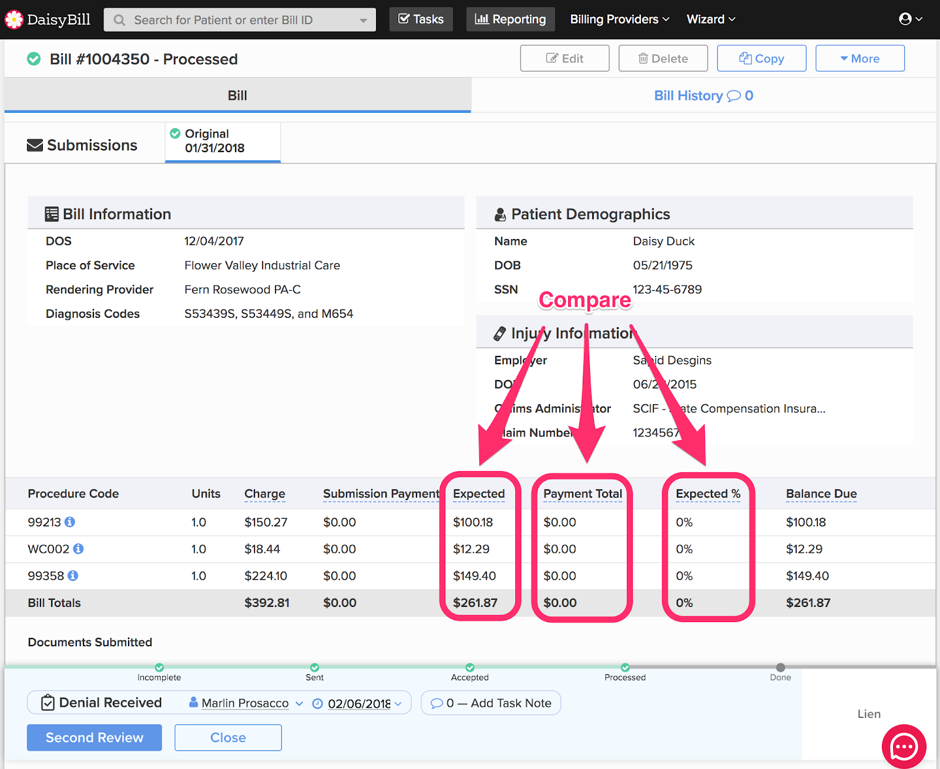The height and width of the screenshot is (769, 940).
Task: Click the Bill History comment bubble icon
Action: [x=734, y=96]
